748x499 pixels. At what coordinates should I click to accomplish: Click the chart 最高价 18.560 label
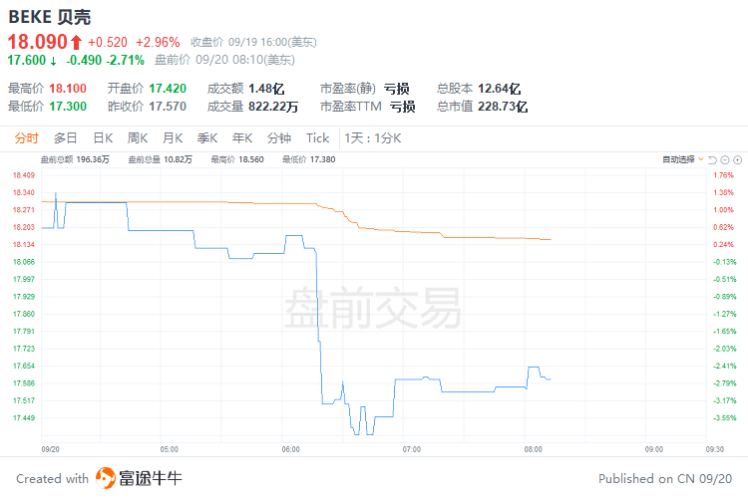pyautogui.click(x=237, y=159)
